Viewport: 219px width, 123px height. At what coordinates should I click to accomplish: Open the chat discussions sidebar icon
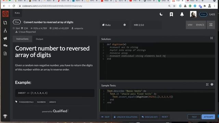click(5, 45)
